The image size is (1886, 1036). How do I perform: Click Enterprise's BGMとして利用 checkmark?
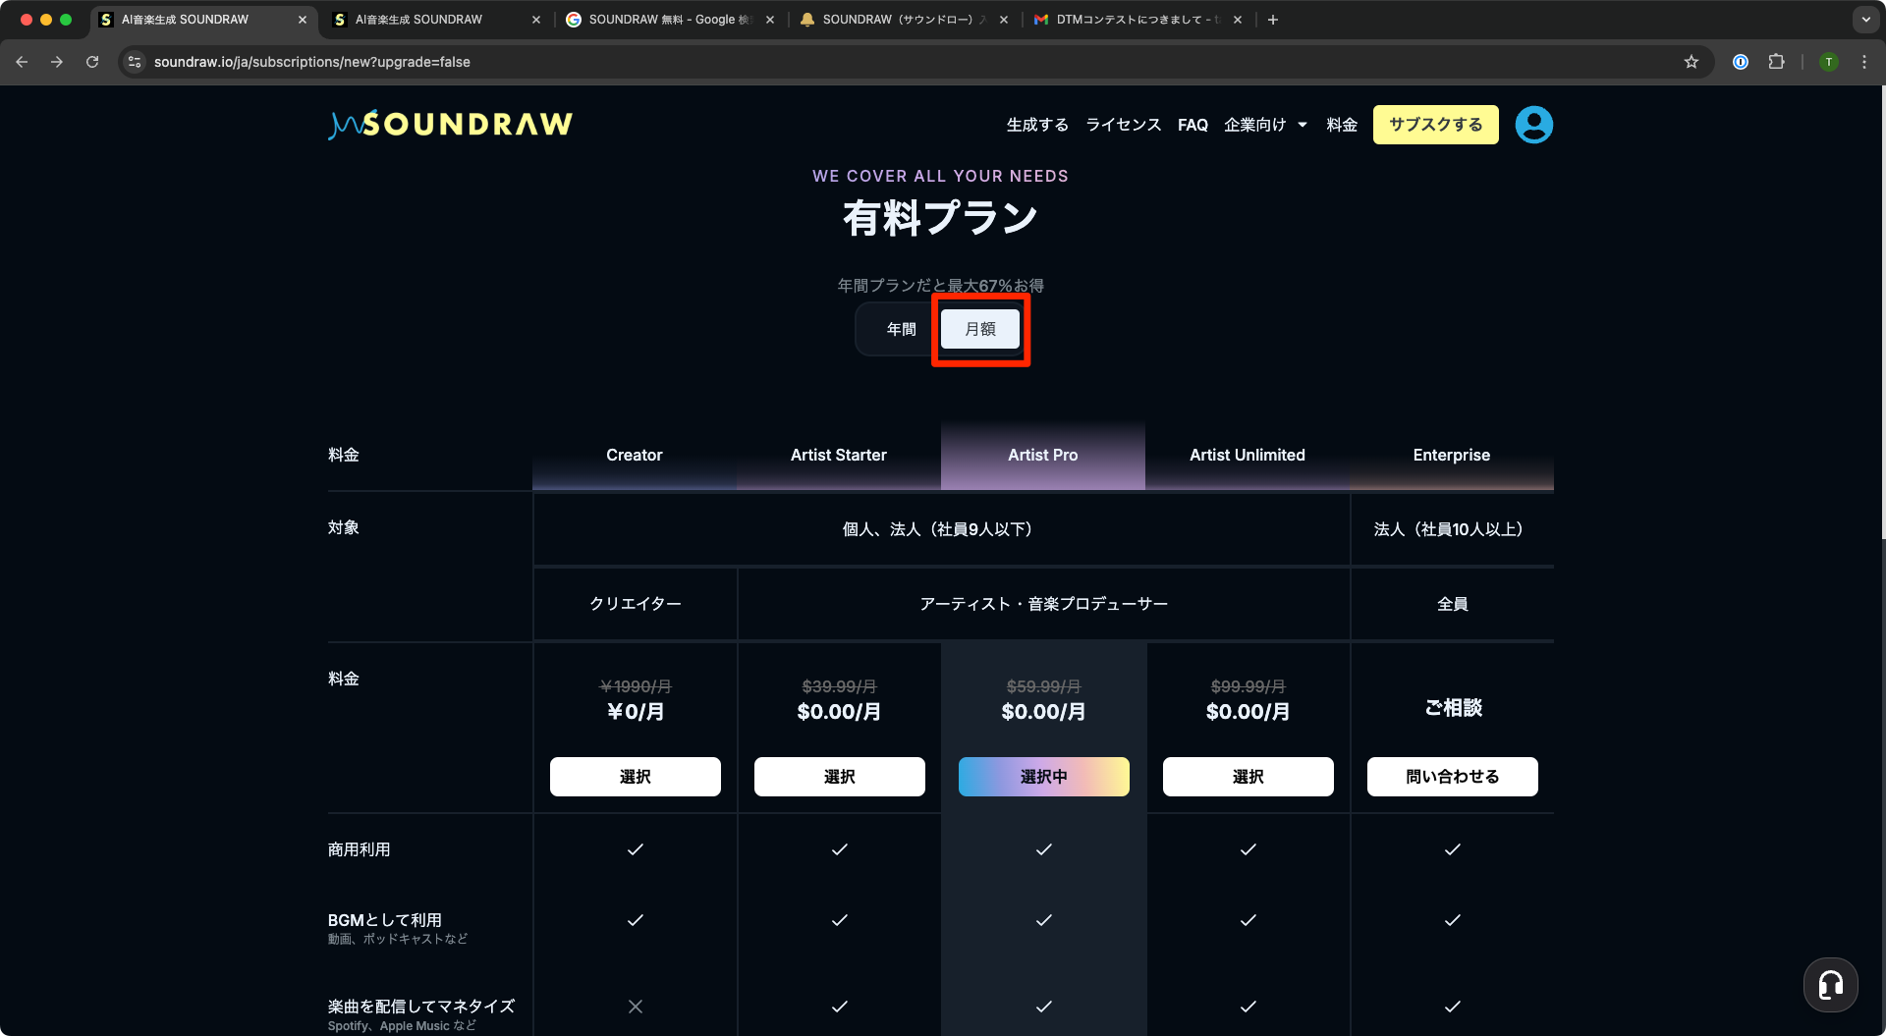[x=1452, y=920]
